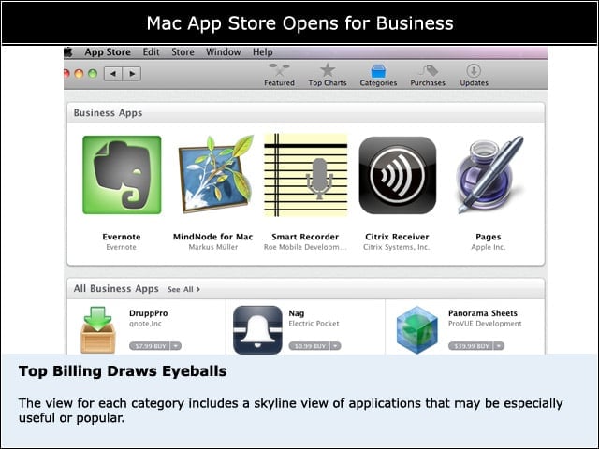This screenshot has width=599, height=449.
Task: Click Evernote developer name under title
Action: (121, 247)
